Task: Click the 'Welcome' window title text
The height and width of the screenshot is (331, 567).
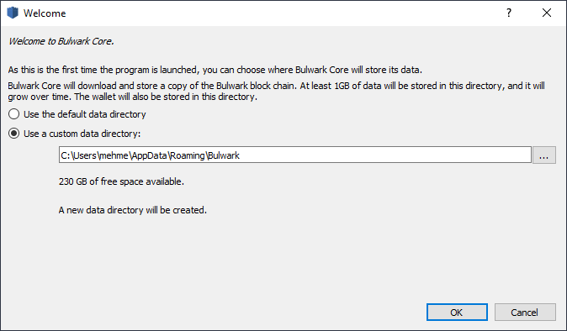Action: [45, 13]
